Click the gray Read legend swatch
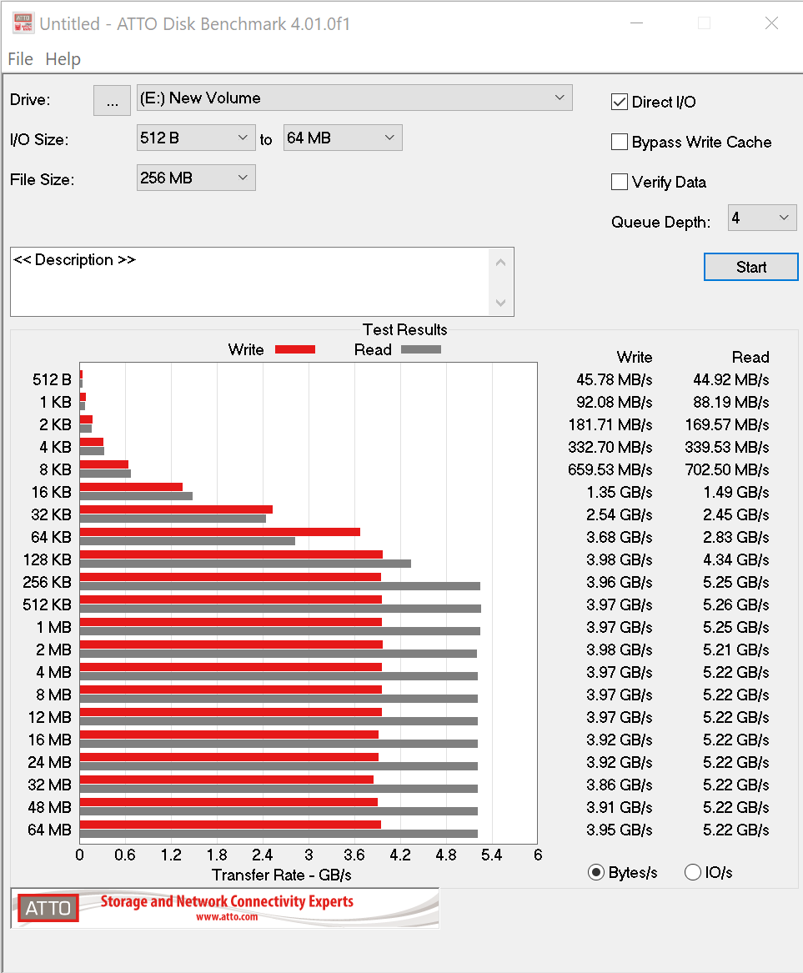The image size is (803, 973). (421, 349)
